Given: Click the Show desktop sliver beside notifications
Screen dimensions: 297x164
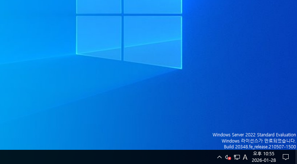Looking at the screenshot, I should tap(296, 157).
